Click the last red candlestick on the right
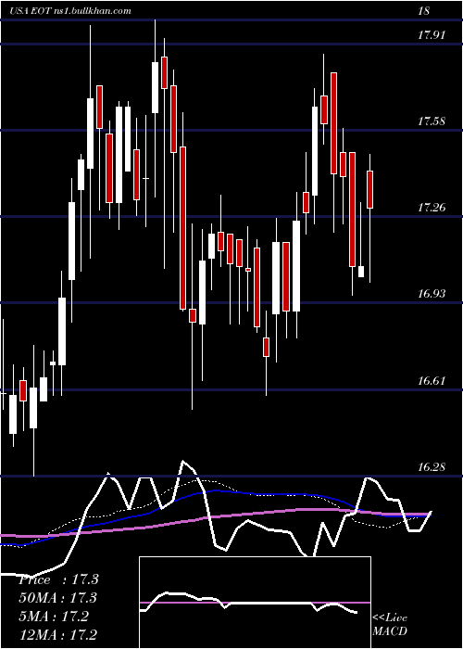This screenshot has width=463, height=649. click(x=370, y=189)
